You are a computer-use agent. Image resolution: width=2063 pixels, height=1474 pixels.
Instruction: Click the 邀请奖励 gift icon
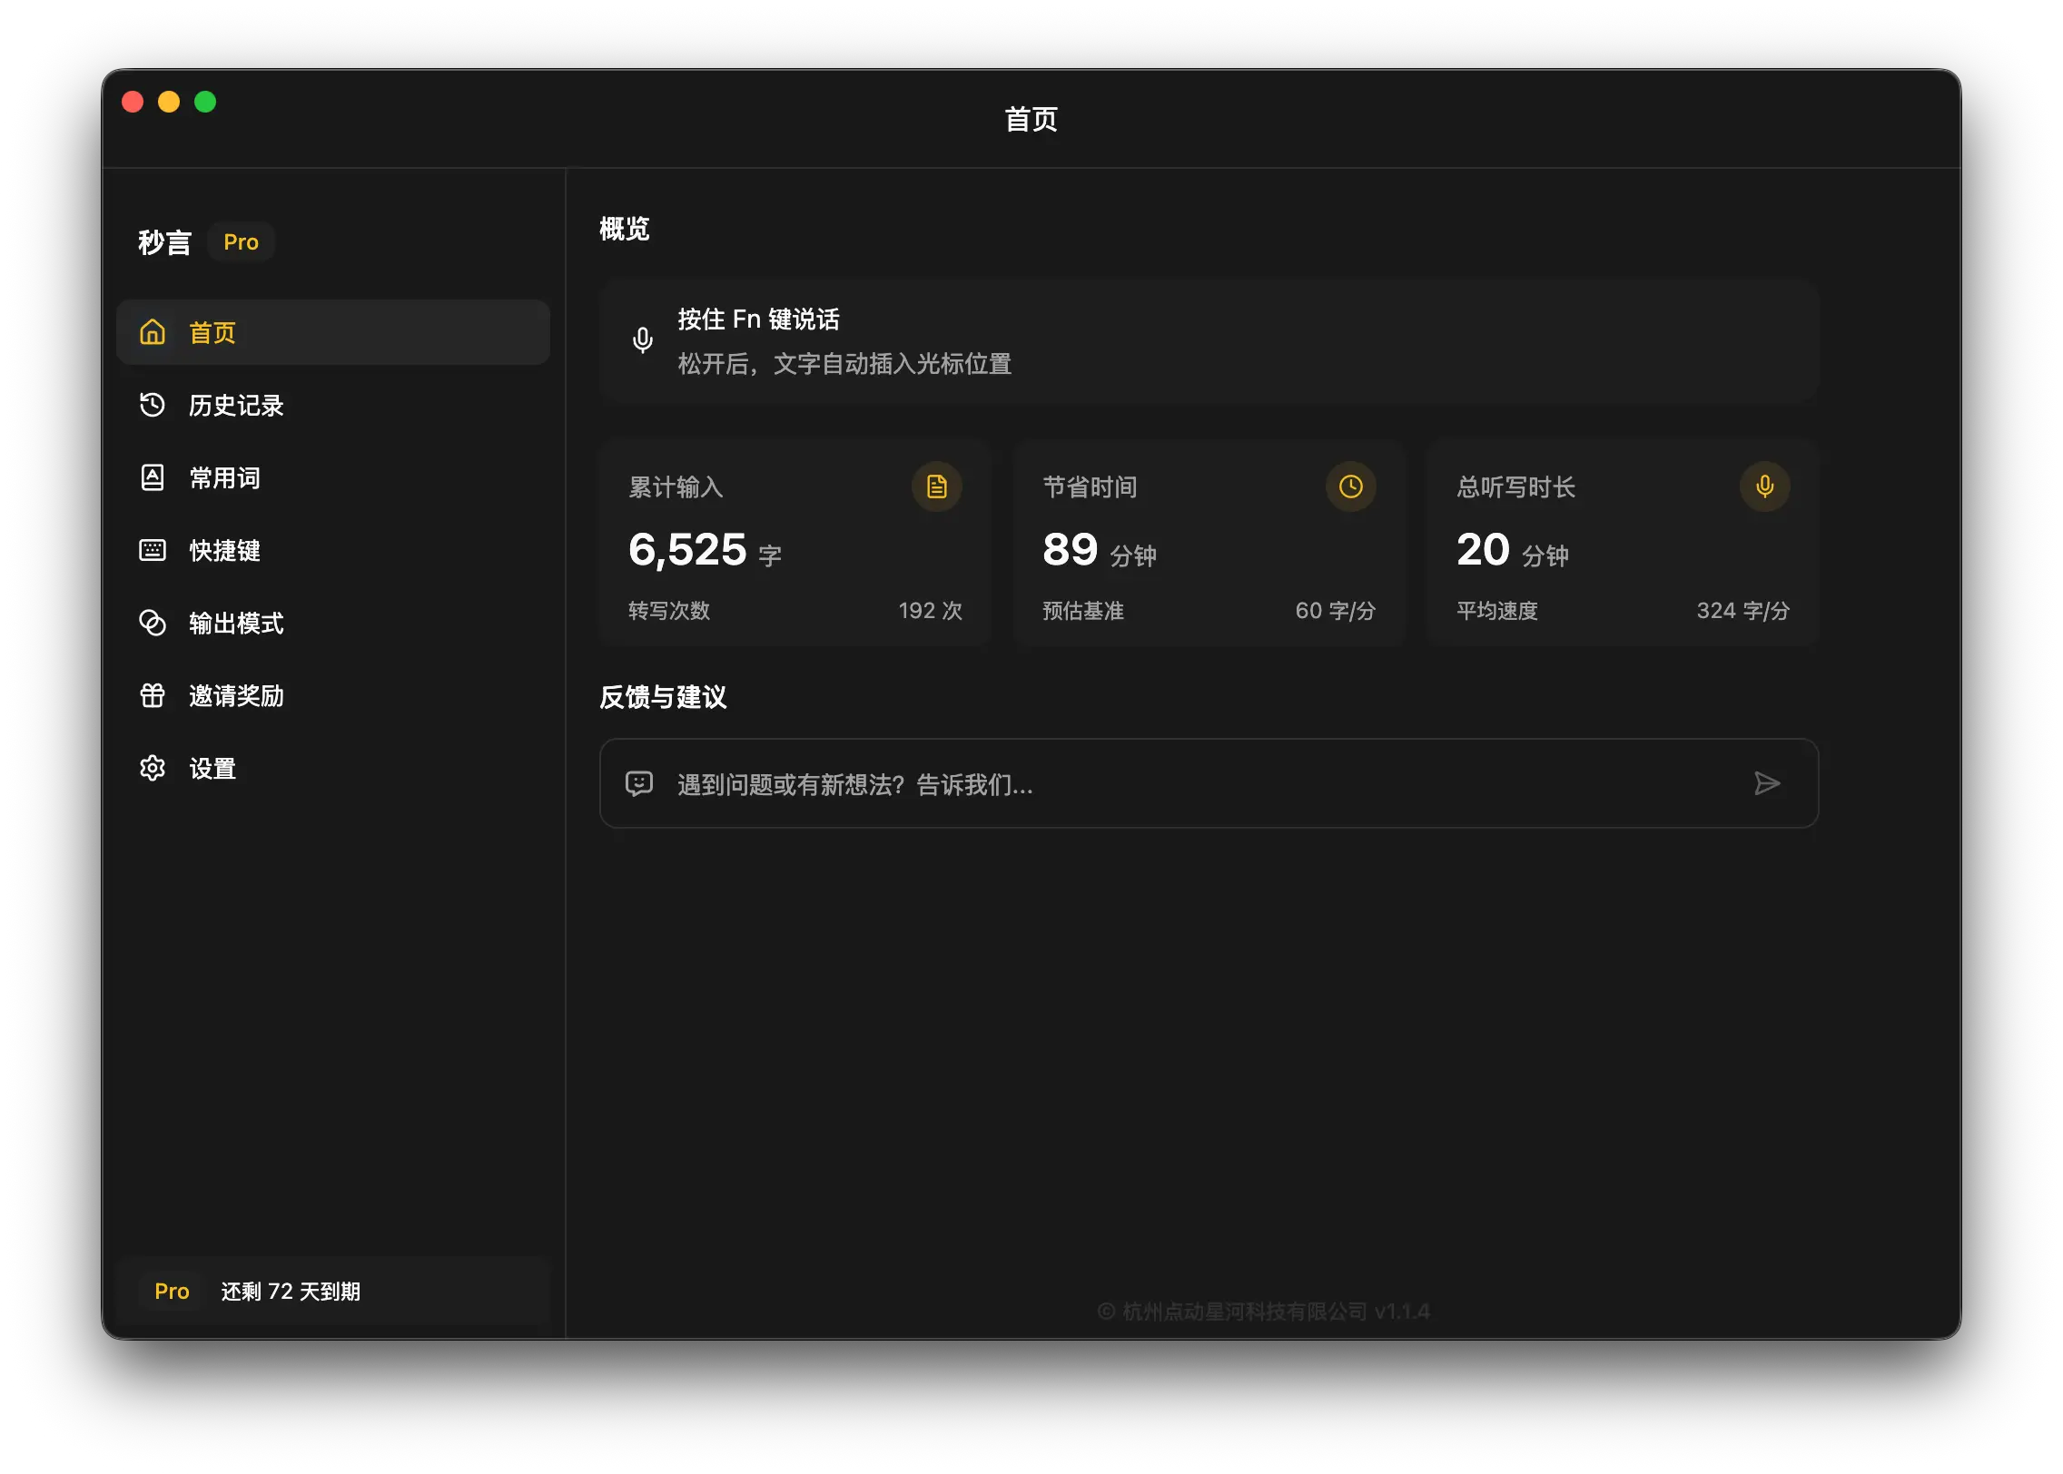click(x=154, y=696)
